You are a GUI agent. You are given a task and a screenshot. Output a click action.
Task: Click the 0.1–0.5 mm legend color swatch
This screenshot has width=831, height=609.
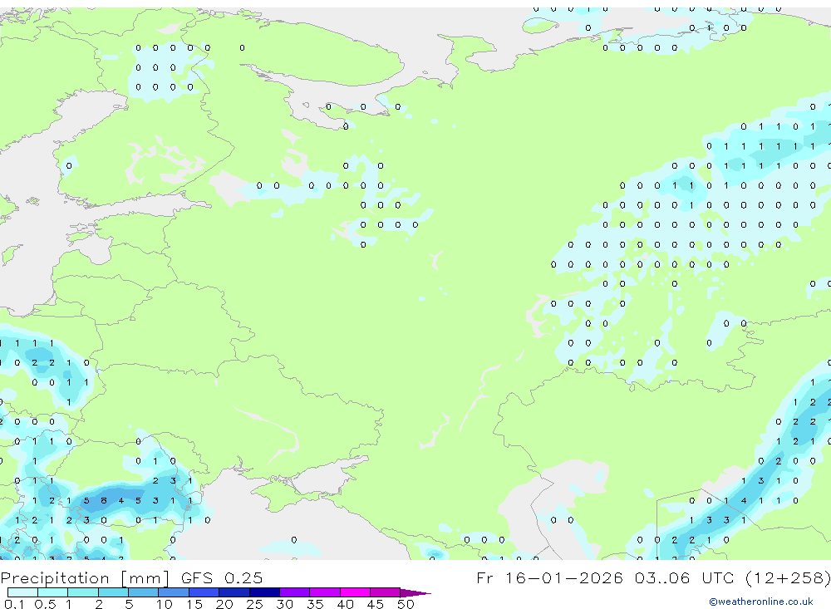pos(22,592)
